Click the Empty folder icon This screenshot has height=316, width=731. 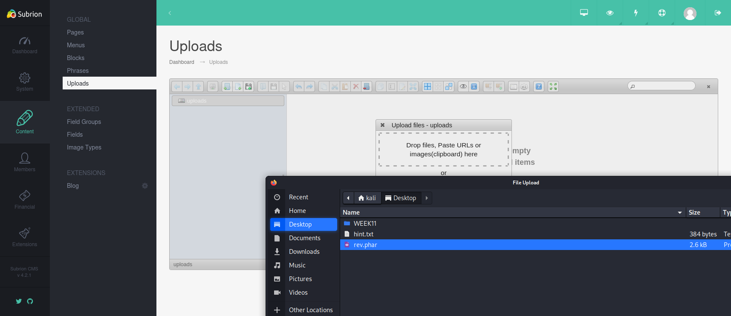pyautogui.click(x=366, y=86)
